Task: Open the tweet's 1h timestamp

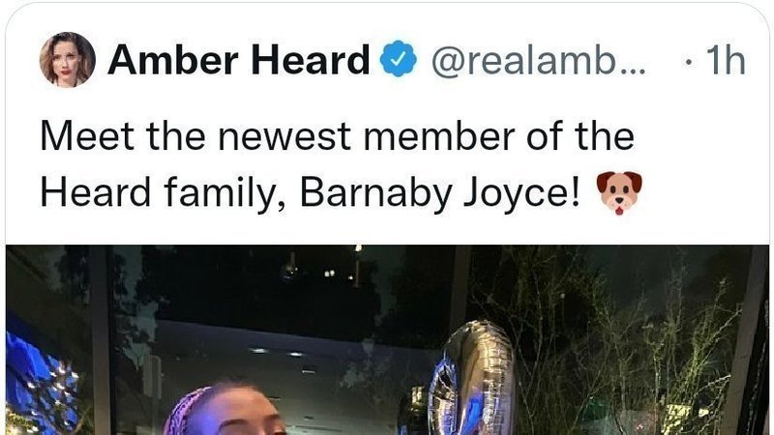Action: pyautogui.click(x=725, y=60)
